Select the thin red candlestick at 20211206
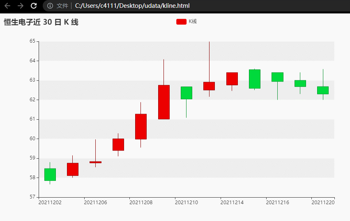Screen dimensions: 350x221 click(96, 162)
